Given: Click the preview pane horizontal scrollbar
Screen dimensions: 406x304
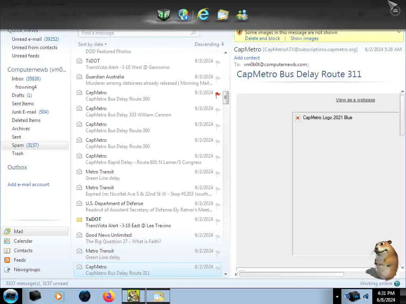Looking at the screenshot, I should (x=291, y=275).
